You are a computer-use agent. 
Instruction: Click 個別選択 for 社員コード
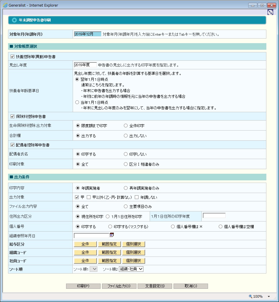133,261
